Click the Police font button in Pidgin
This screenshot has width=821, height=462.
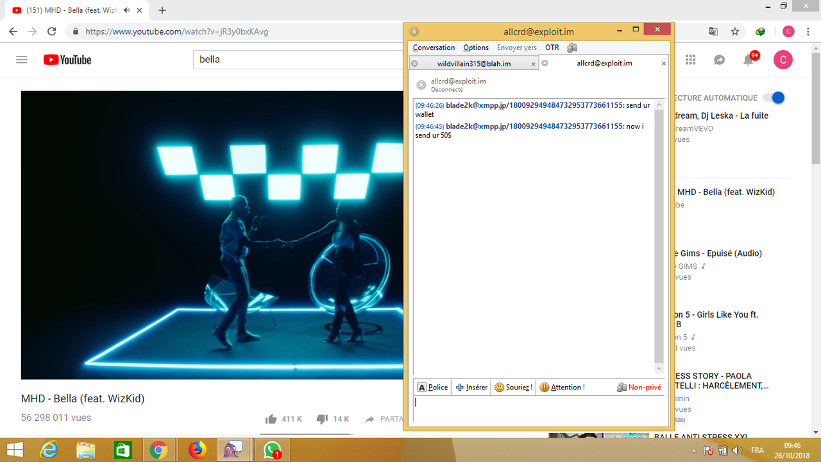433,388
